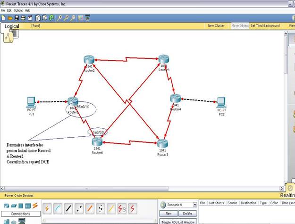Click the Zoom Reset magnifier icon
Image resolution: width=295 pixels, height=224 pixels.
(66, 18)
